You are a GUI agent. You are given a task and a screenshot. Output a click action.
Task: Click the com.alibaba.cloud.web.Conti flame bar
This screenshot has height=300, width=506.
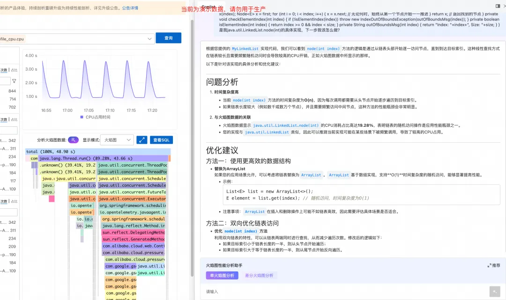click(x=133, y=246)
